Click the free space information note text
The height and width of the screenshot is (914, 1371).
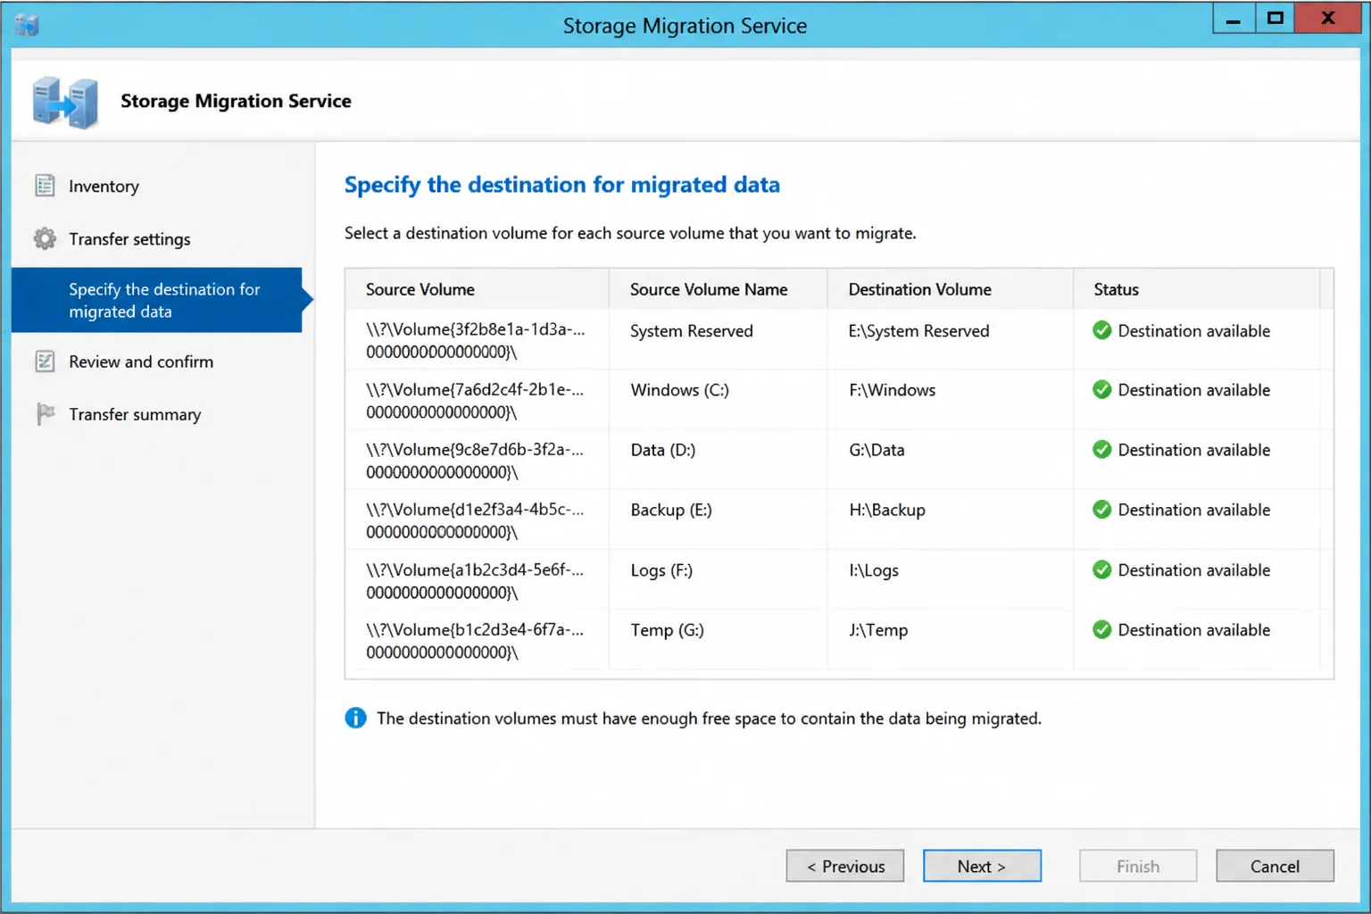click(x=709, y=719)
